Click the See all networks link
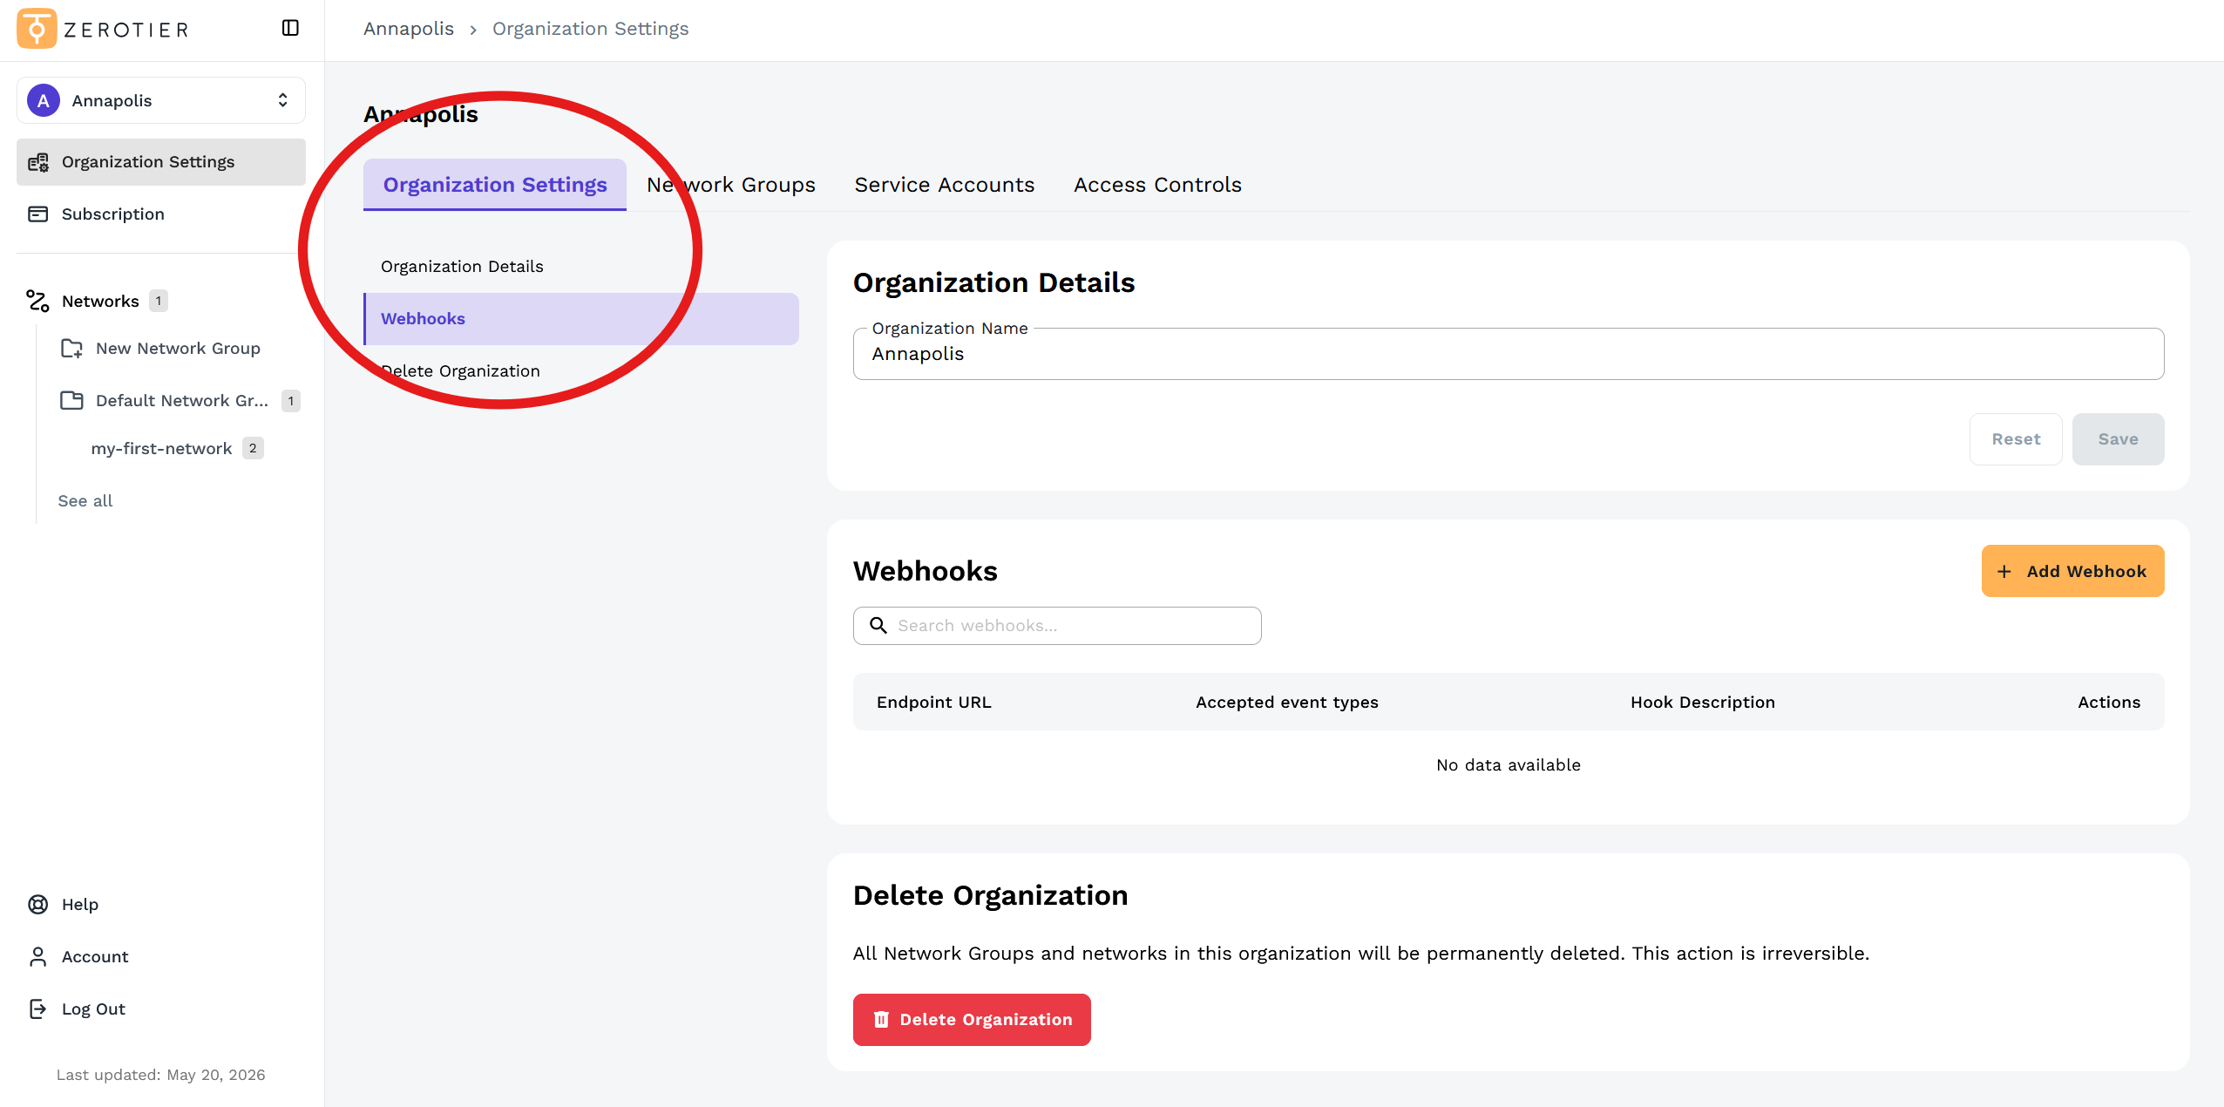 tap(85, 501)
